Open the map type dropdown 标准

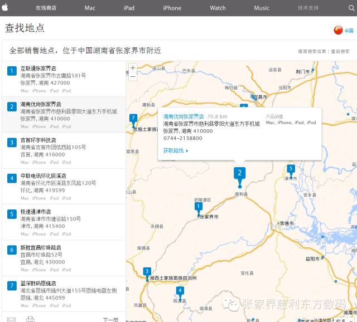[344, 320]
